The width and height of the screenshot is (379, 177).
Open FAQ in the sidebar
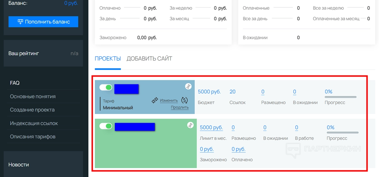click(x=15, y=83)
